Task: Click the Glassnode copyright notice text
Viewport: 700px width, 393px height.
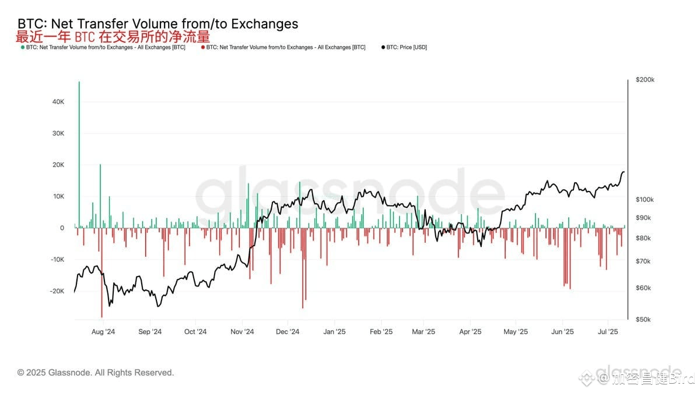Action: click(x=96, y=373)
